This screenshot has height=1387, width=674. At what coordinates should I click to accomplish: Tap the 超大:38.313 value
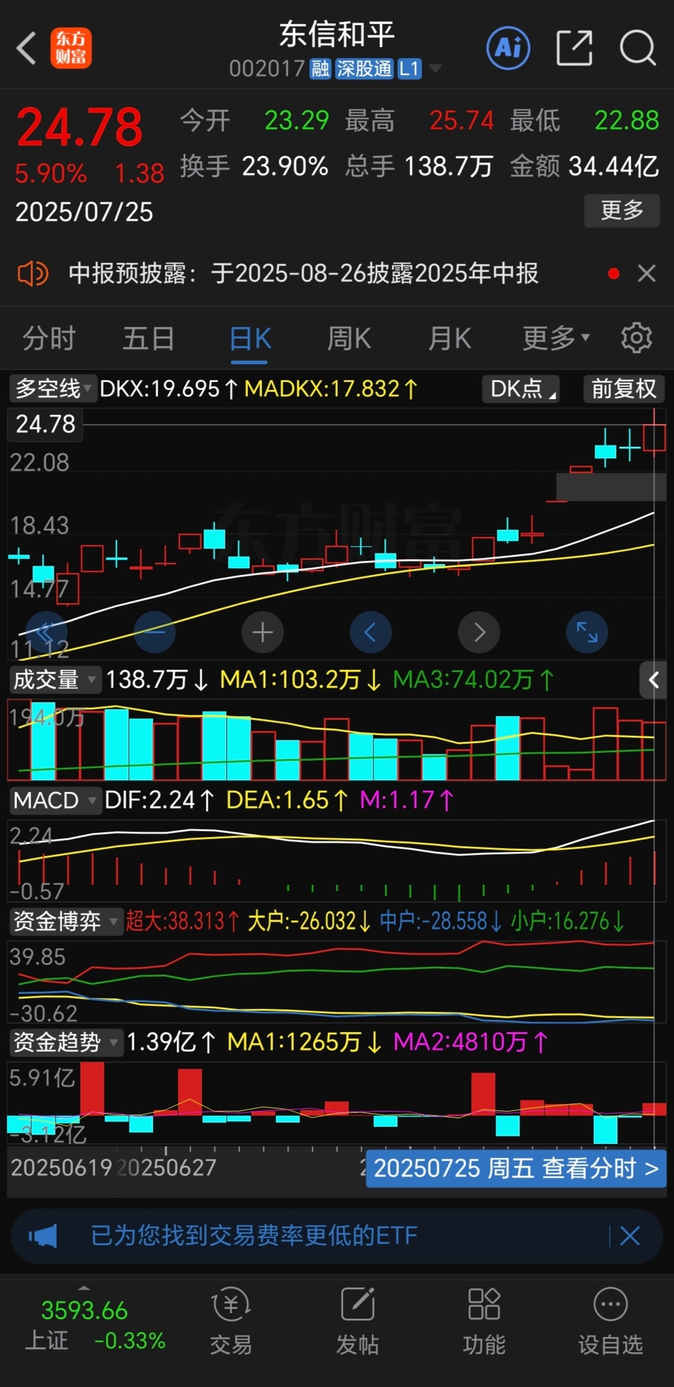182,921
